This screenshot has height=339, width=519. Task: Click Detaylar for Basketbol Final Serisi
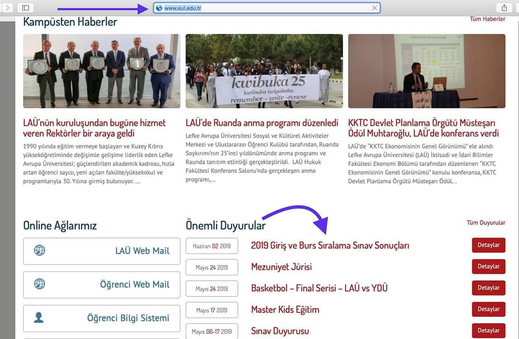click(x=489, y=288)
